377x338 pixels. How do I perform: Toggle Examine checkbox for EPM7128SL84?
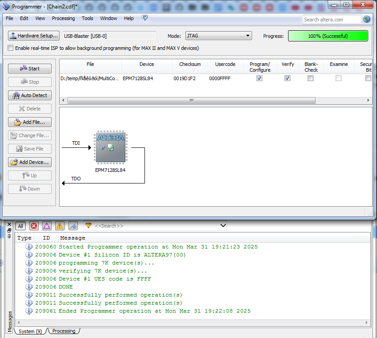(x=338, y=78)
